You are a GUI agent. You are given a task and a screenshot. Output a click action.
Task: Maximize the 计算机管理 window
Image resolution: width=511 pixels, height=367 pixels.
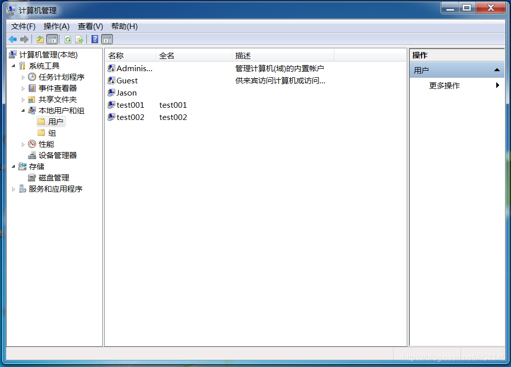click(x=467, y=8)
